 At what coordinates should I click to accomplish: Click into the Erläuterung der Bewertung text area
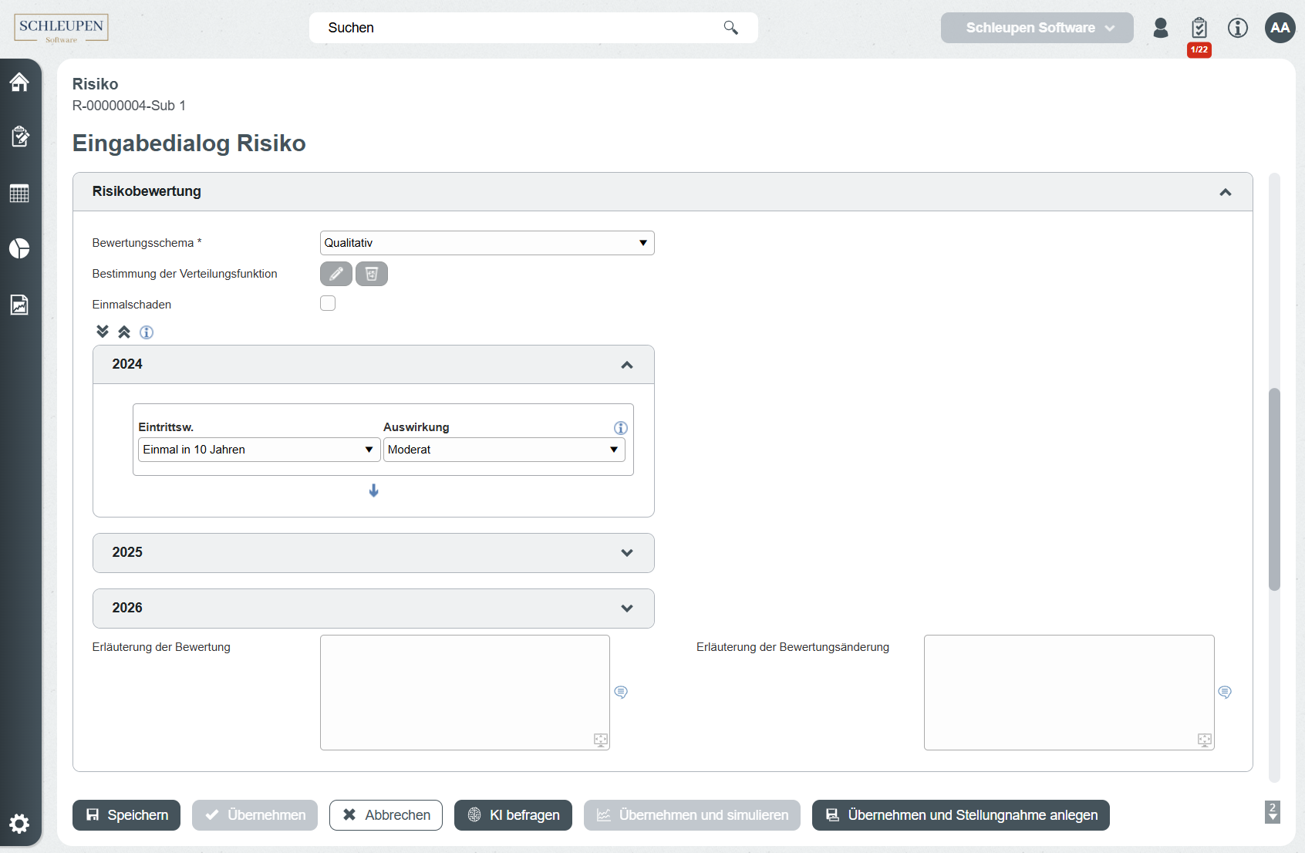pyautogui.click(x=464, y=692)
